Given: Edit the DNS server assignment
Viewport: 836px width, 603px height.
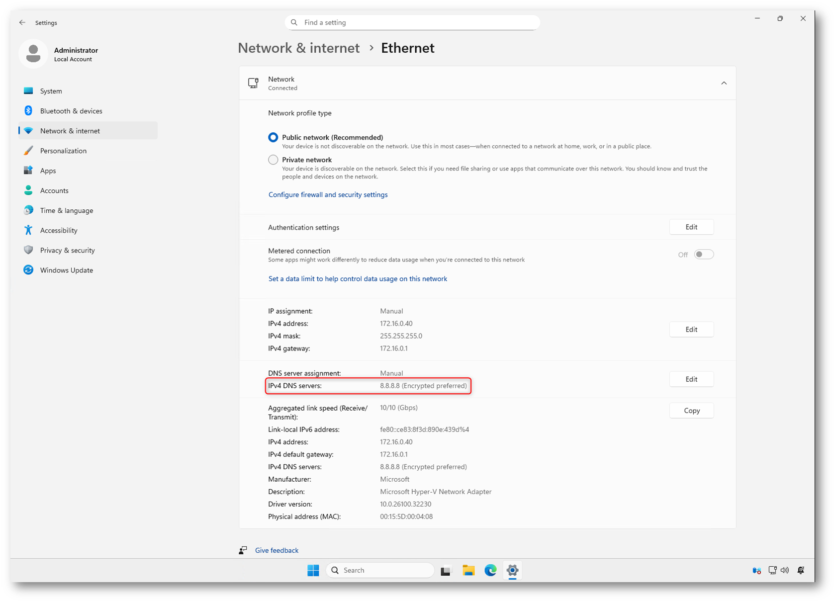Looking at the screenshot, I should 691,379.
